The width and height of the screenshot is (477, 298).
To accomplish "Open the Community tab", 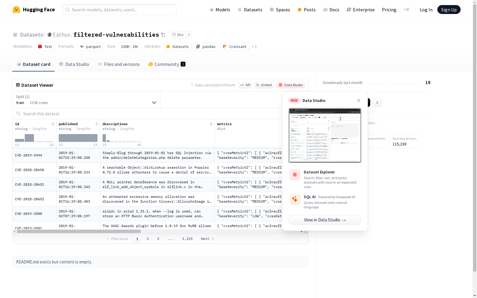I will point(167,64).
